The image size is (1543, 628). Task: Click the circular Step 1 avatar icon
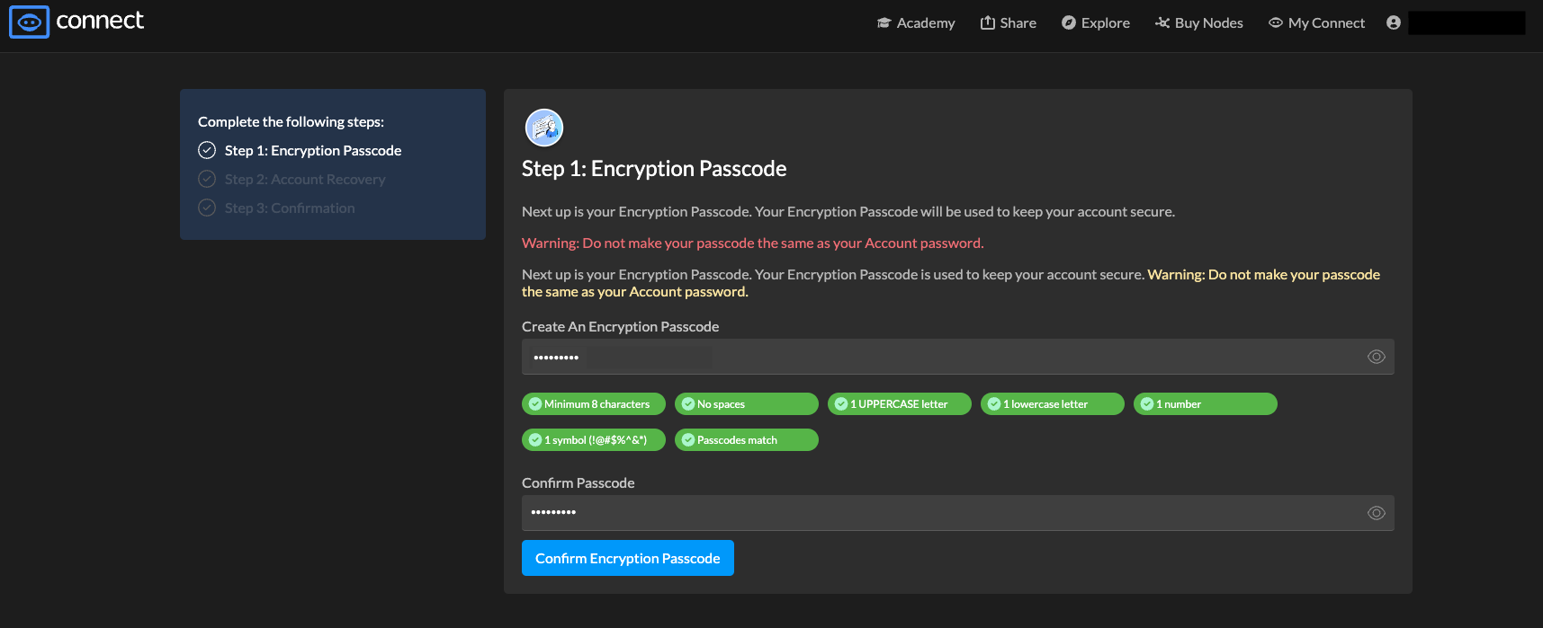(543, 128)
